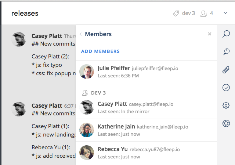Click the members count icon in header
The width and height of the screenshot is (235, 165).
(203, 14)
